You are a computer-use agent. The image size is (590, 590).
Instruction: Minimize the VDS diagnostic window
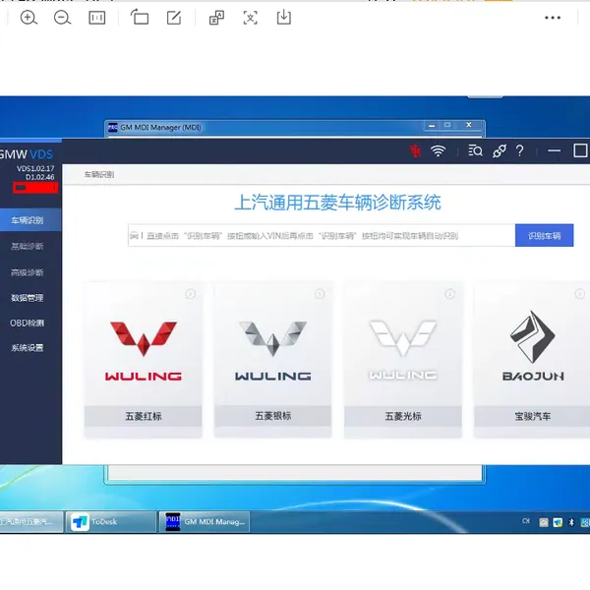pos(554,150)
